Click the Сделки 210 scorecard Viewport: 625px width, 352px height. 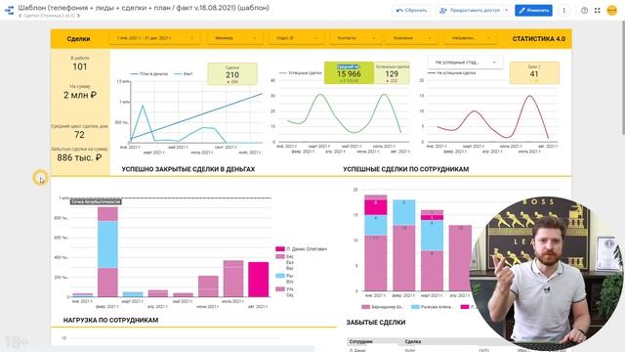tap(232, 73)
